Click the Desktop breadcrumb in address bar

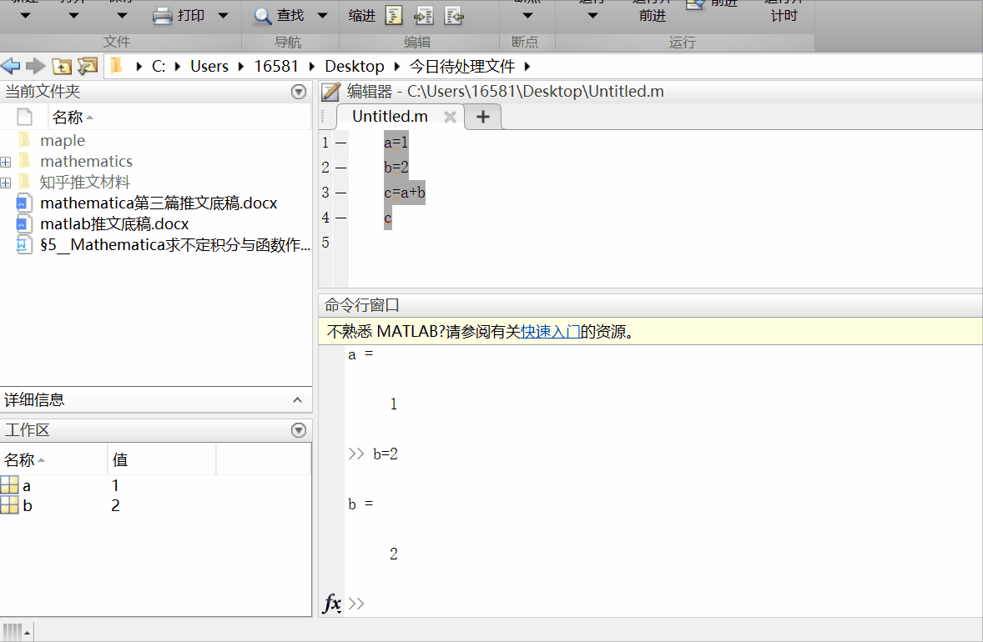point(354,65)
